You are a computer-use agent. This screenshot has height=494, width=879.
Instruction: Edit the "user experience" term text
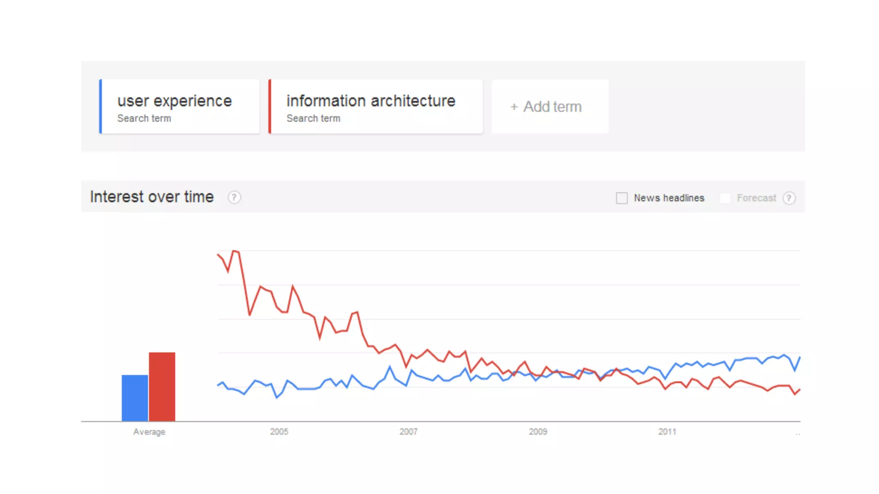click(174, 101)
